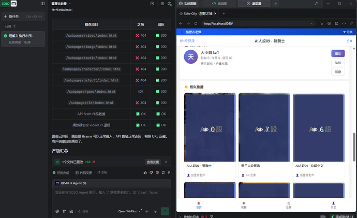
Task: Click the 清除 clear console button
Action: tap(323, 216)
